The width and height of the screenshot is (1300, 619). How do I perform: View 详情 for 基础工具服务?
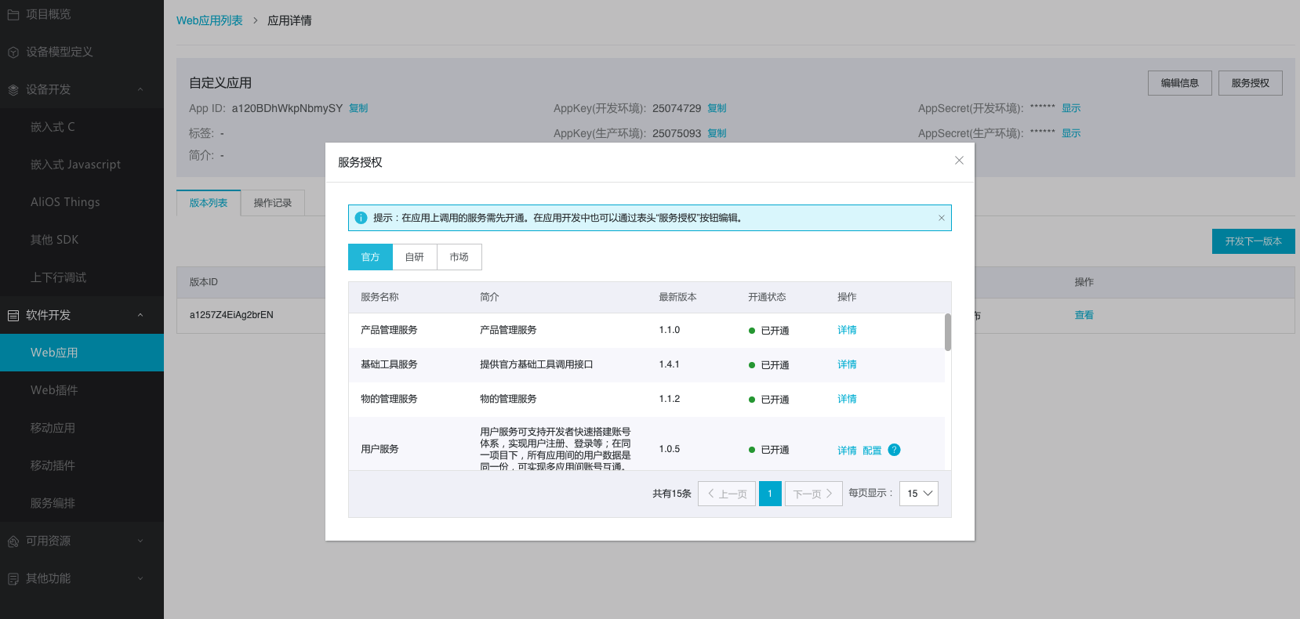tap(847, 364)
